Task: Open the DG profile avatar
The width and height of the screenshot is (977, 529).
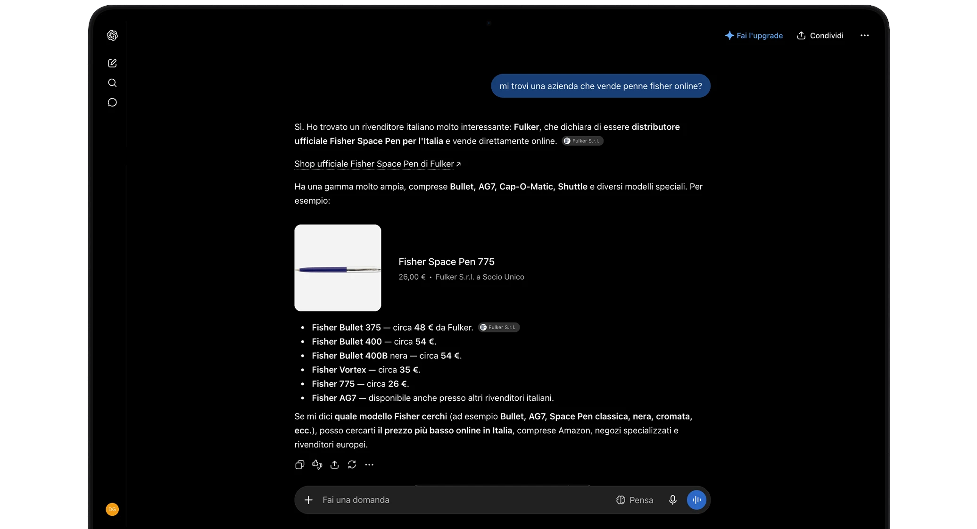Action: (112, 509)
